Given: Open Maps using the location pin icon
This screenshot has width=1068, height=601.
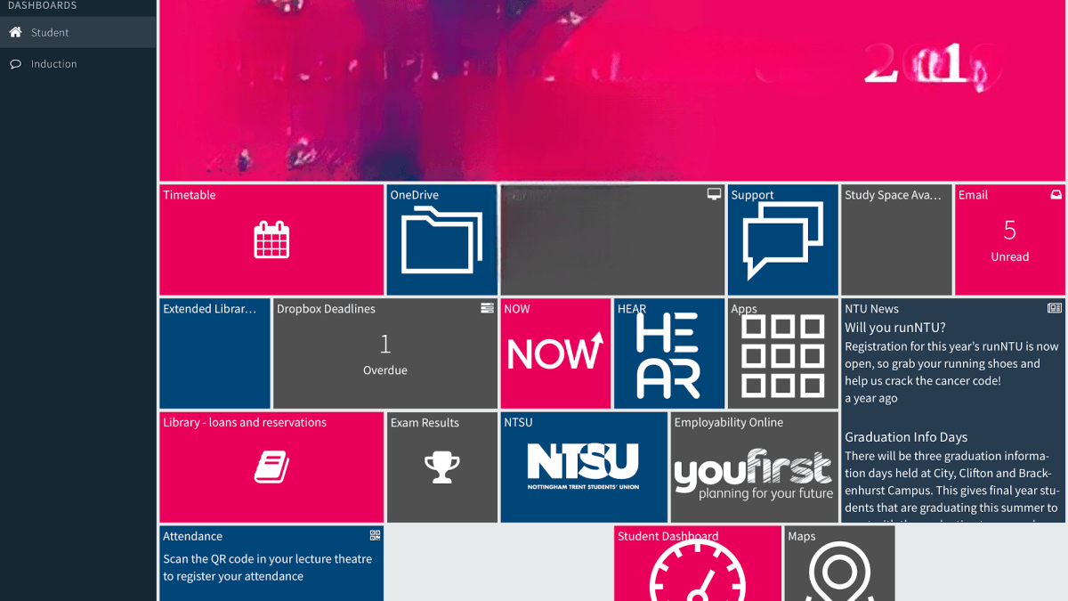Looking at the screenshot, I should pyautogui.click(x=839, y=573).
